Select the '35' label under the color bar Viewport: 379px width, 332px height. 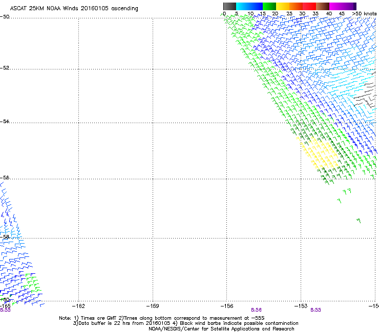315,14
